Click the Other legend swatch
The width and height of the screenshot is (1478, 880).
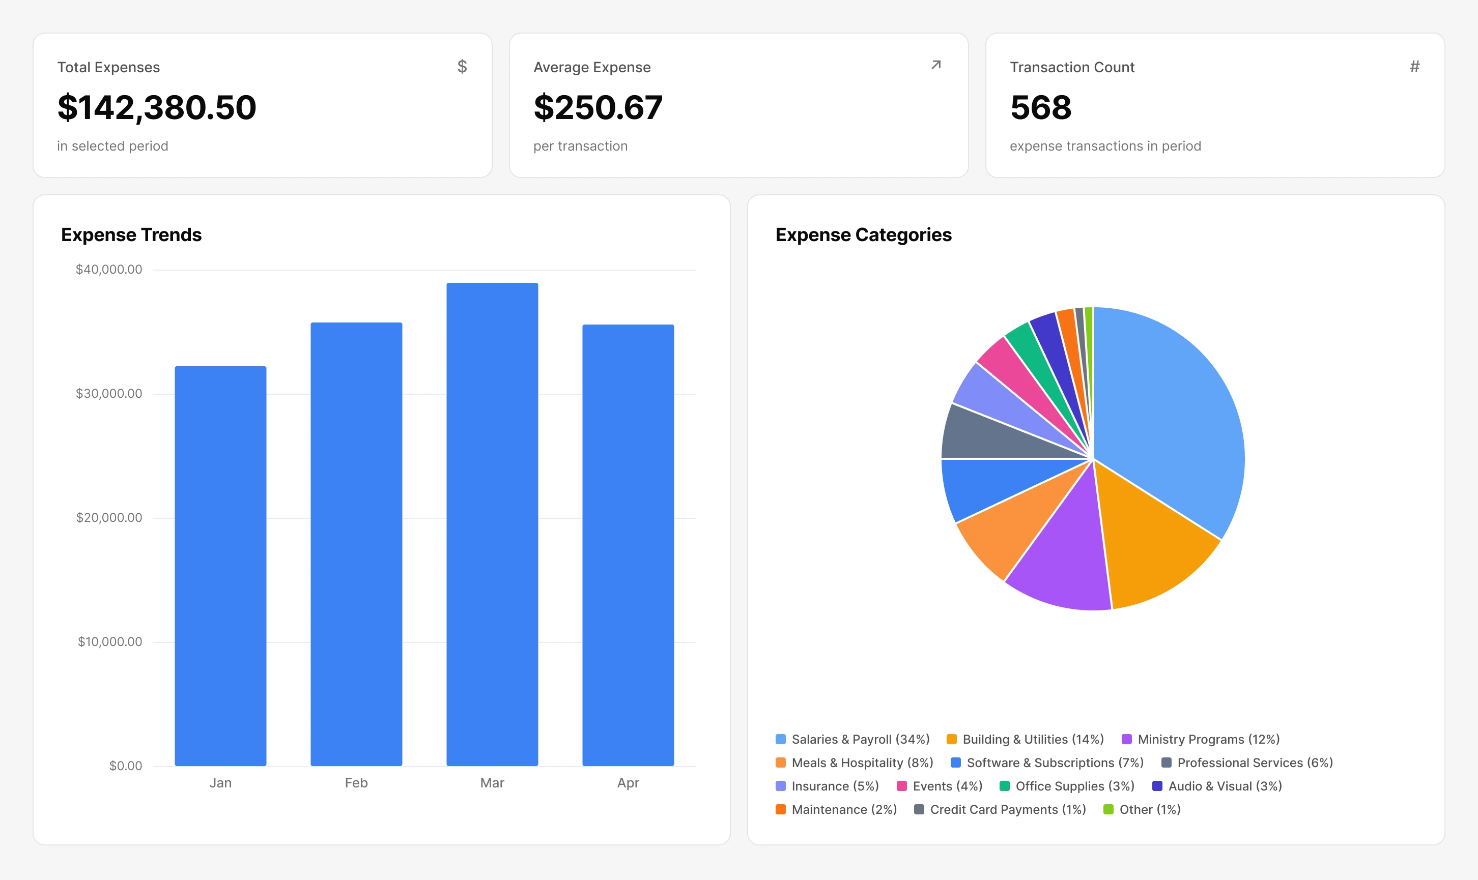pyautogui.click(x=1108, y=809)
